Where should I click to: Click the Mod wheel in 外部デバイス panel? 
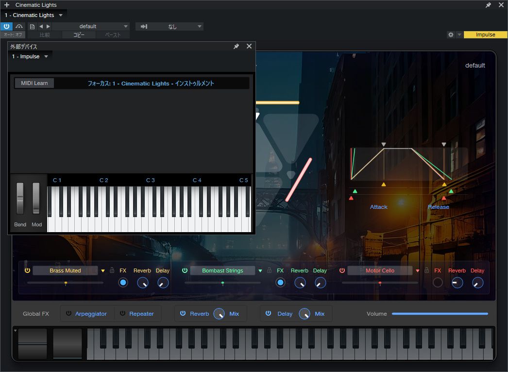pos(36,199)
